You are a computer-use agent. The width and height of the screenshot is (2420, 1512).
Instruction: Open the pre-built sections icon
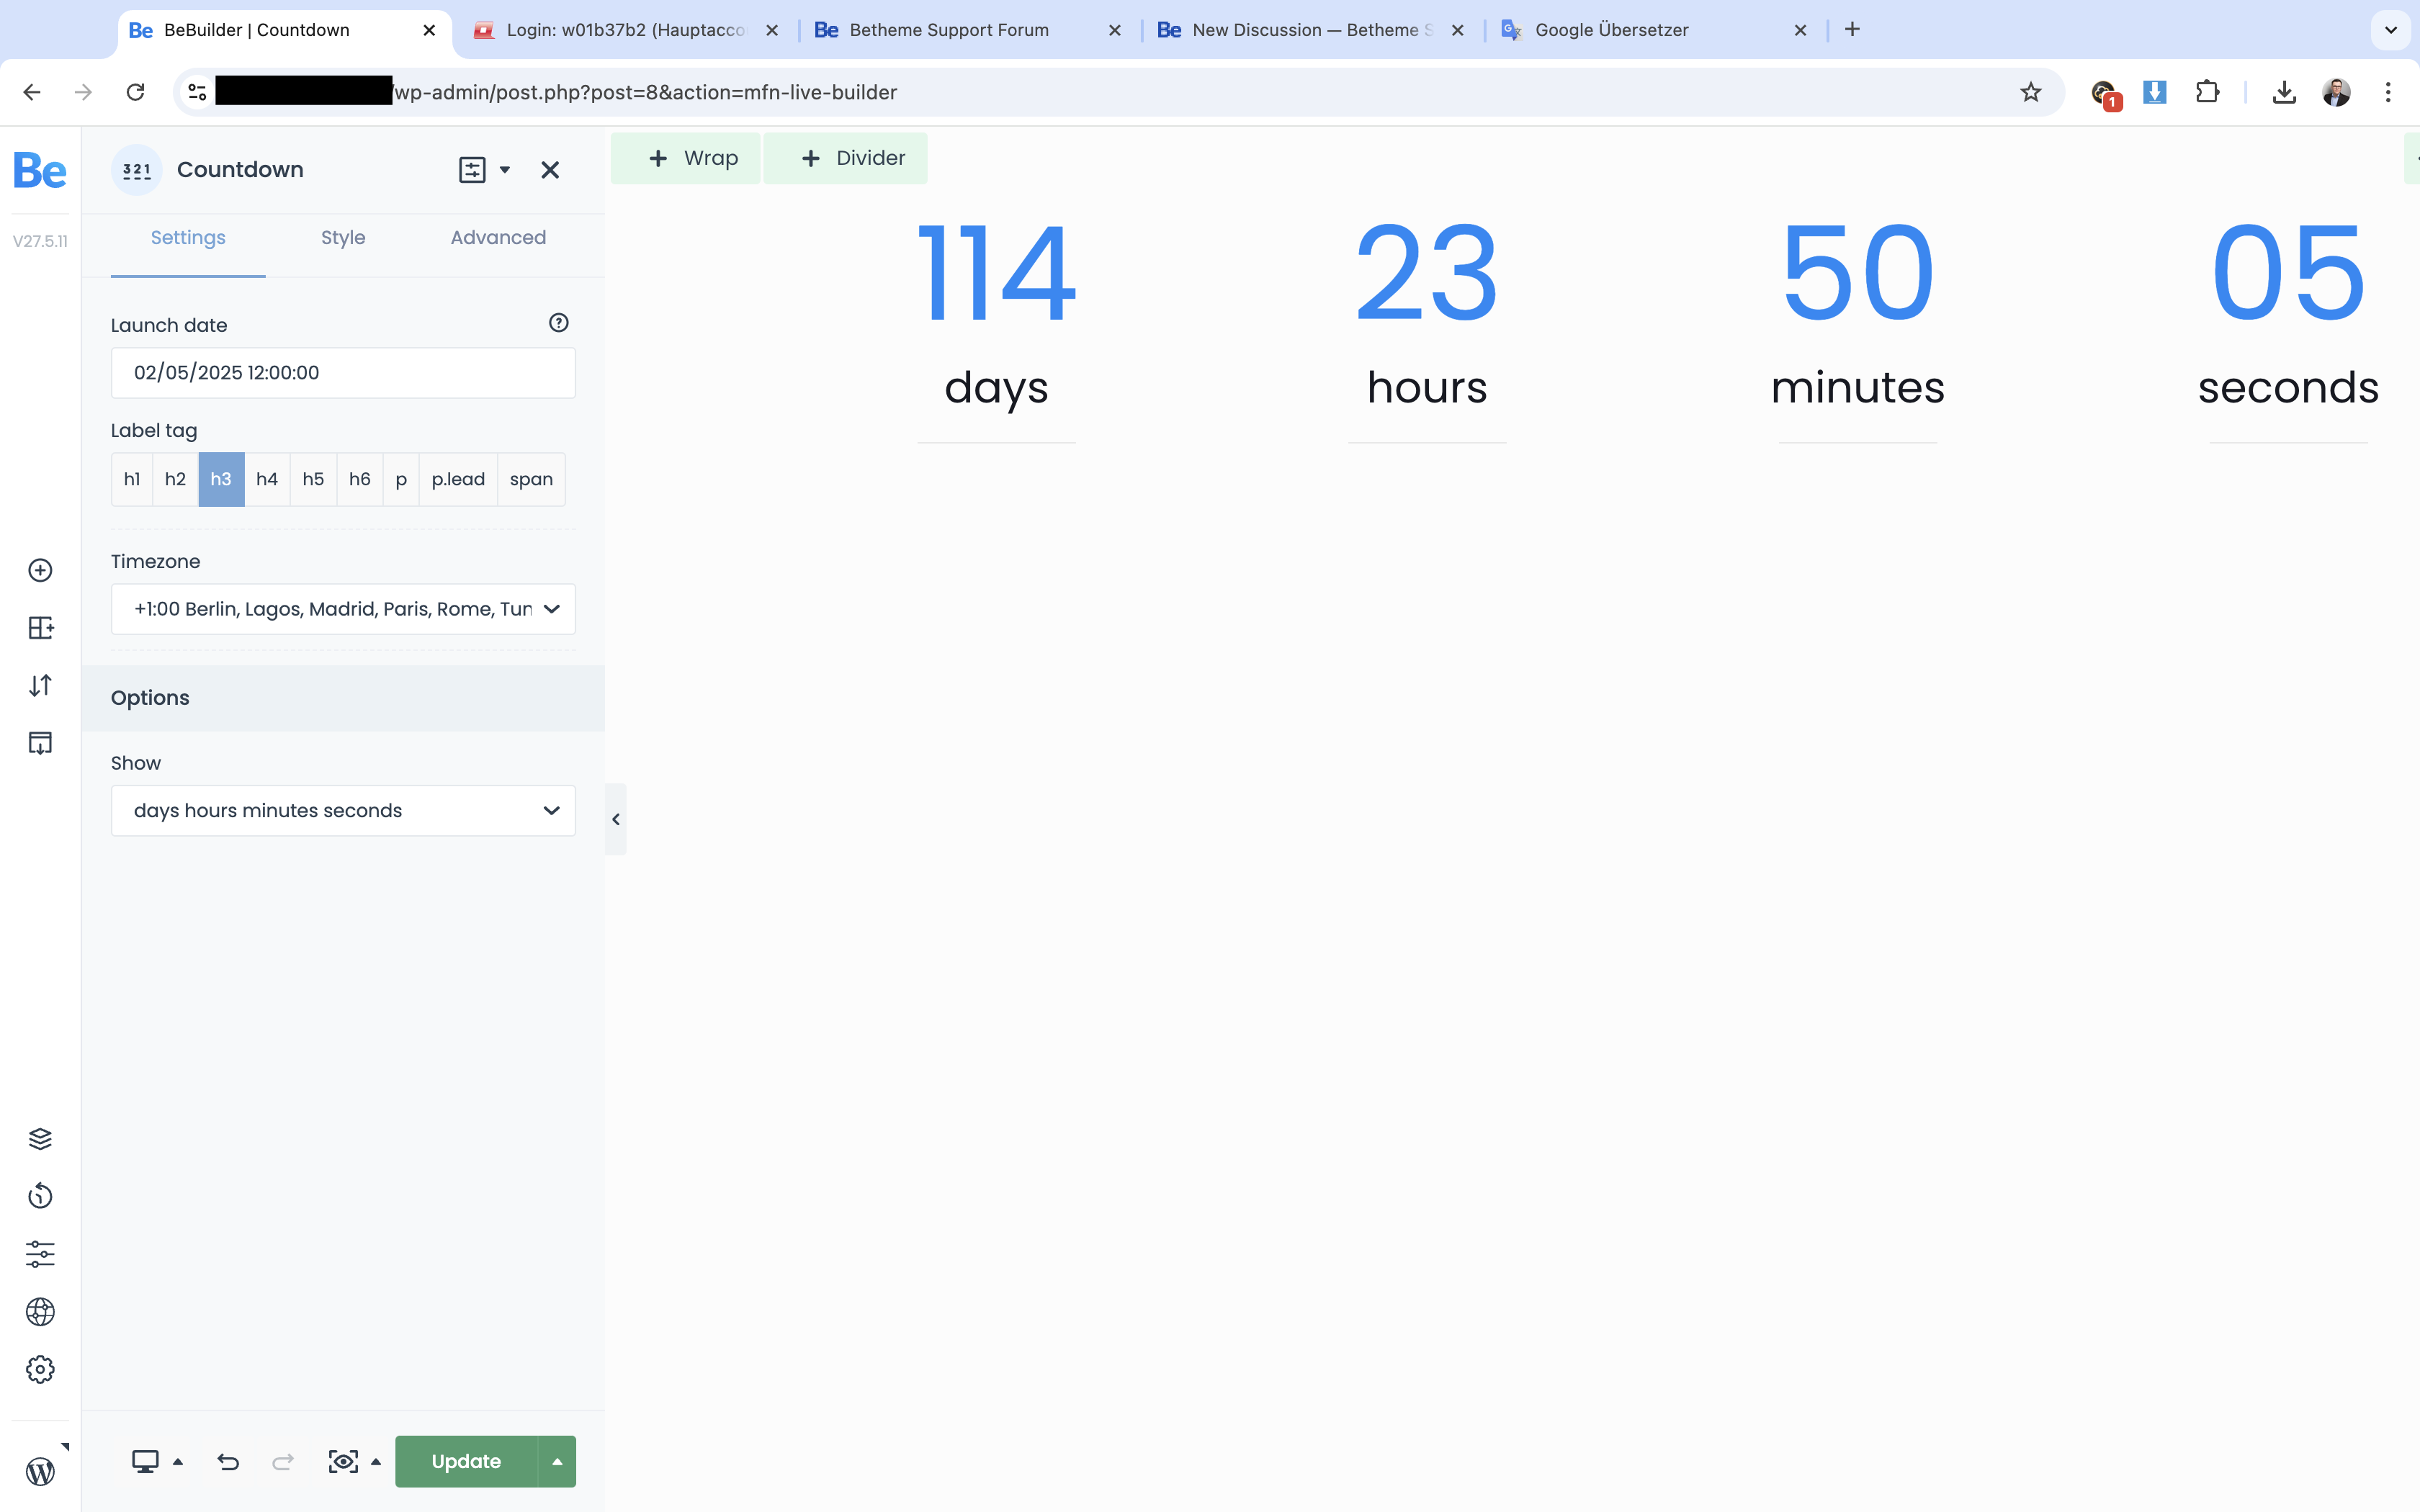(x=40, y=628)
